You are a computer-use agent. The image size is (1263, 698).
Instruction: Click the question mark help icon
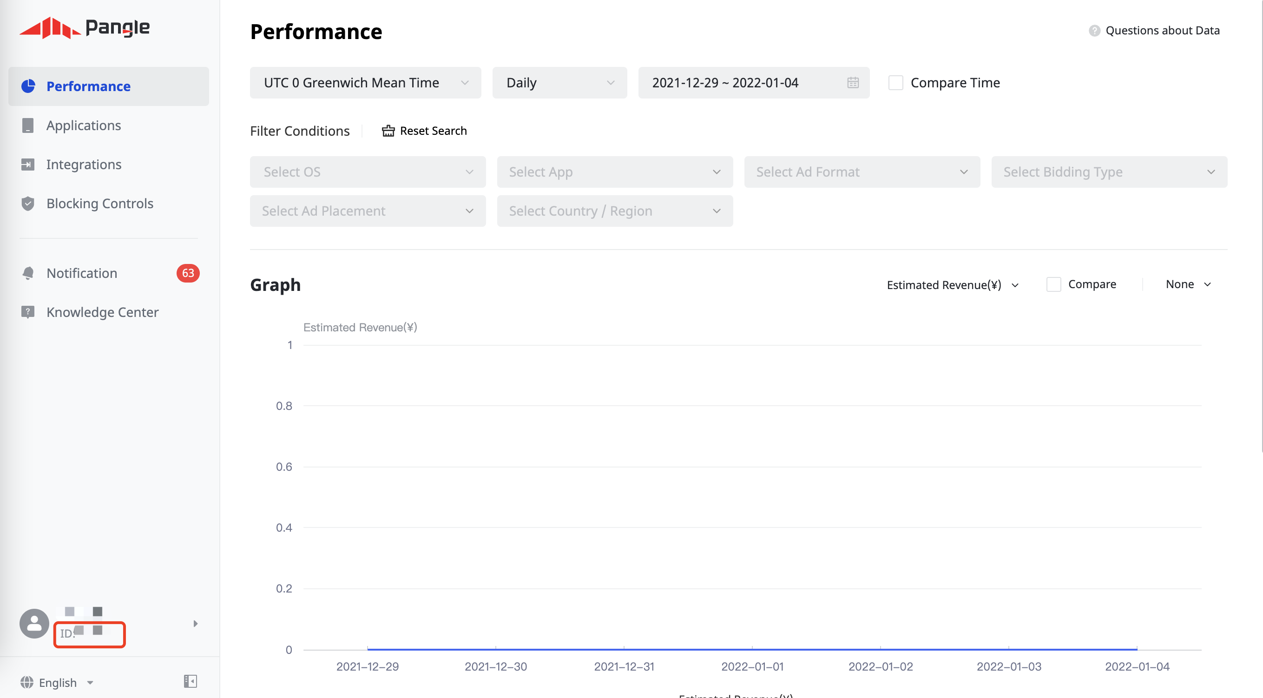pos(1094,31)
